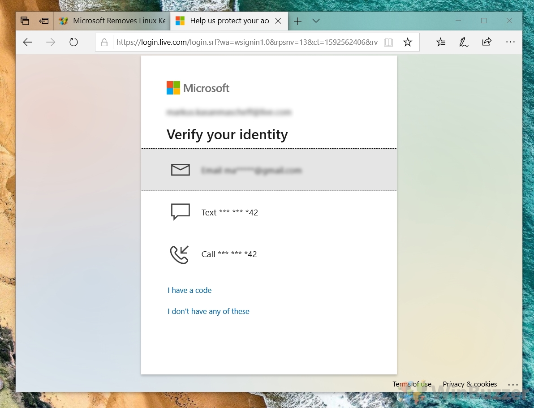Choose the Call *** *** *42 phone option

tap(229, 254)
